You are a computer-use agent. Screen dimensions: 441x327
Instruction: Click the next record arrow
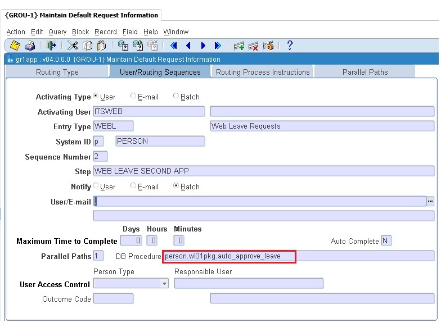click(203, 46)
